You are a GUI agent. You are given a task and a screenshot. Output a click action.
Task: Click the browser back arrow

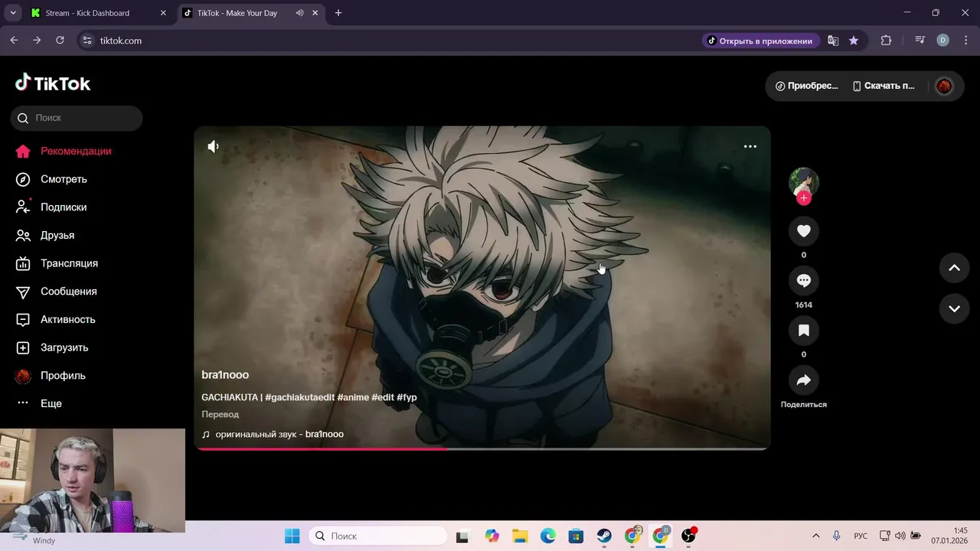(x=14, y=41)
